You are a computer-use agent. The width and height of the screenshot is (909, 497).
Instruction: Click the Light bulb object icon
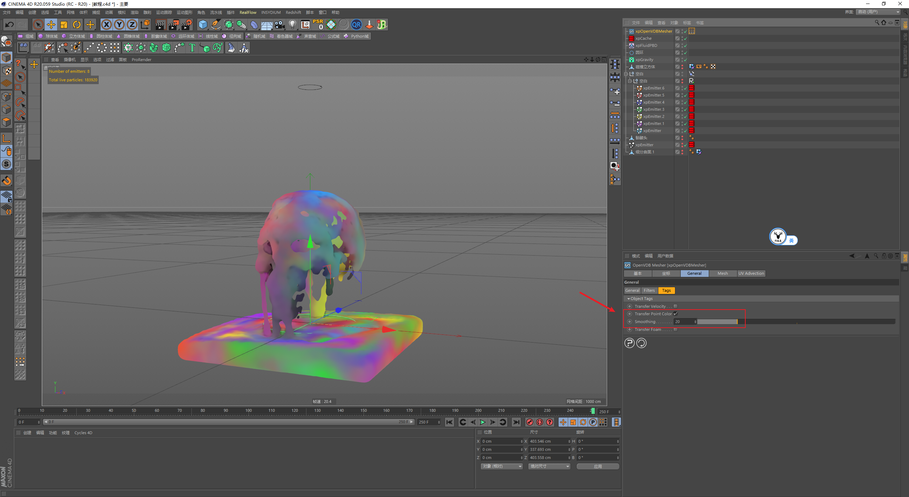click(292, 24)
